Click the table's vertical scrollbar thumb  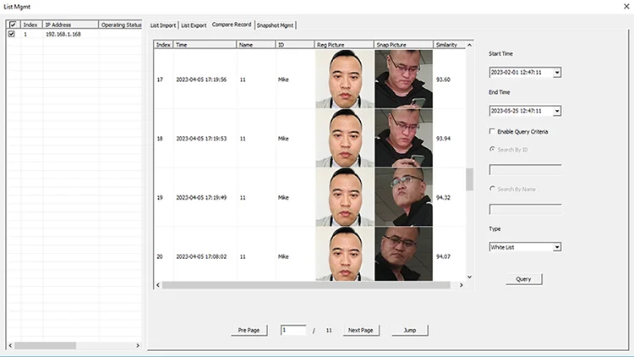point(469,179)
